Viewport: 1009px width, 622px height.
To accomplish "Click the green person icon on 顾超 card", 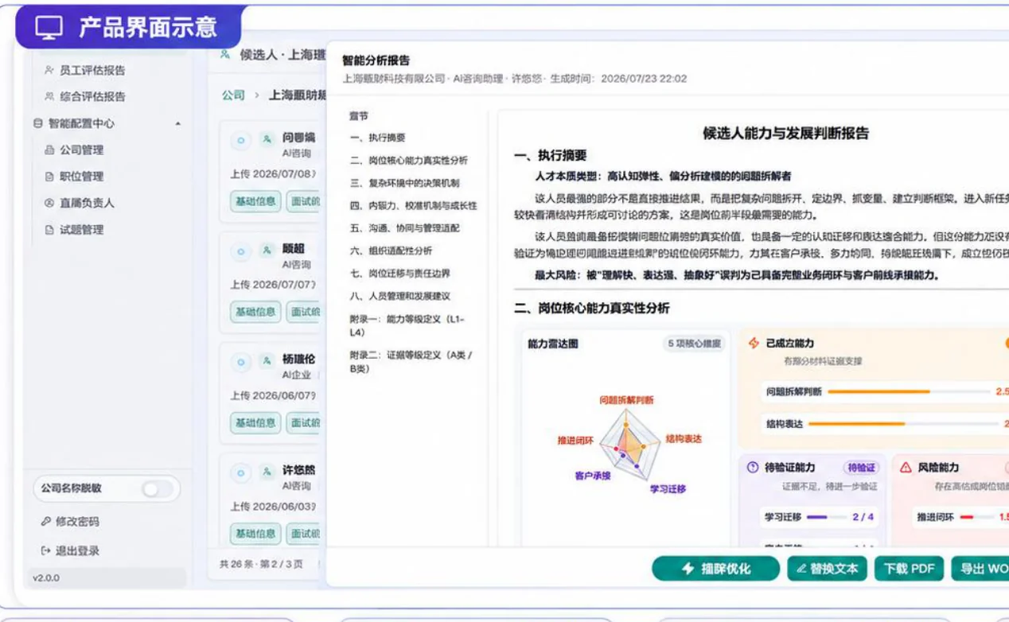I will tap(267, 251).
